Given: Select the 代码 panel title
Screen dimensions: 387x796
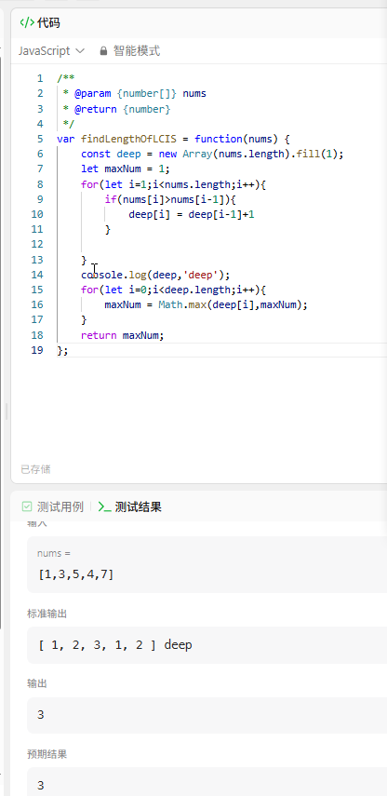Looking at the screenshot, I should pos(48,23).
